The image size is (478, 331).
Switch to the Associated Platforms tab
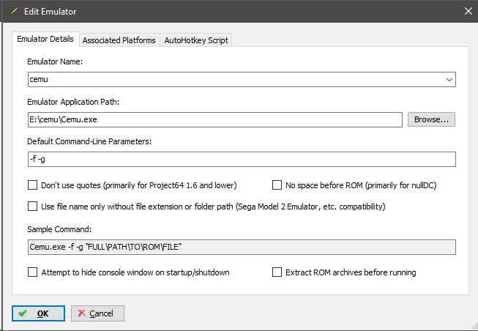[x=119, y=40]
